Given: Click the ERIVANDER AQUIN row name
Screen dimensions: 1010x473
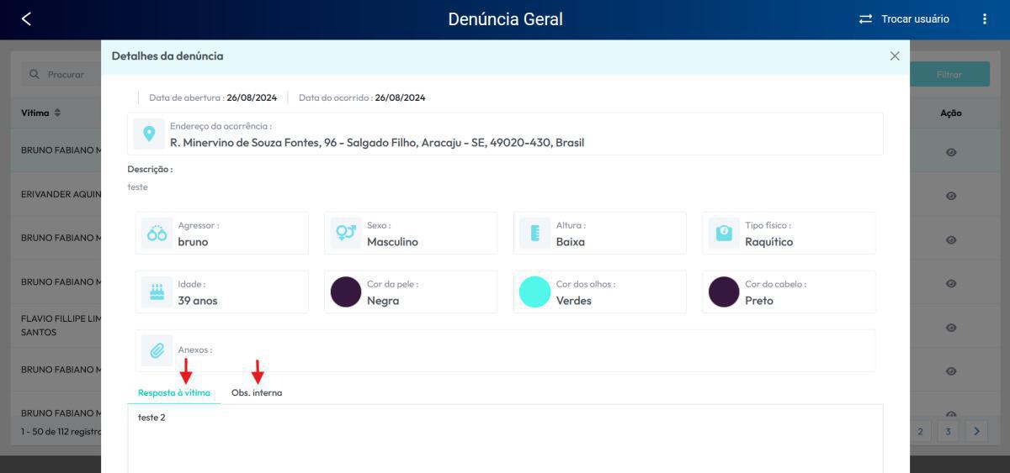Looking at the screenshot, I should coord(61,194).
